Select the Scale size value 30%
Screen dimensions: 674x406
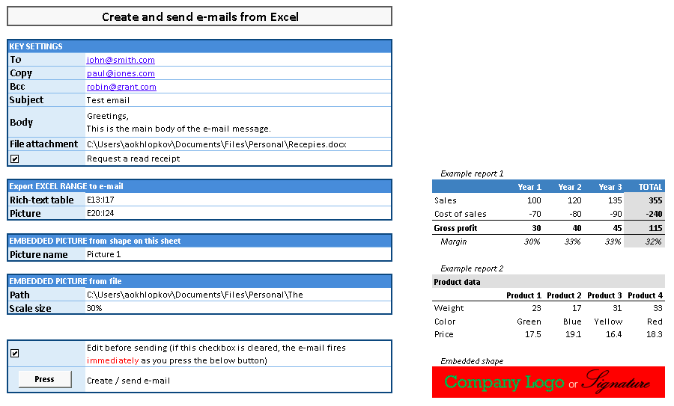[x=238, y=308]
